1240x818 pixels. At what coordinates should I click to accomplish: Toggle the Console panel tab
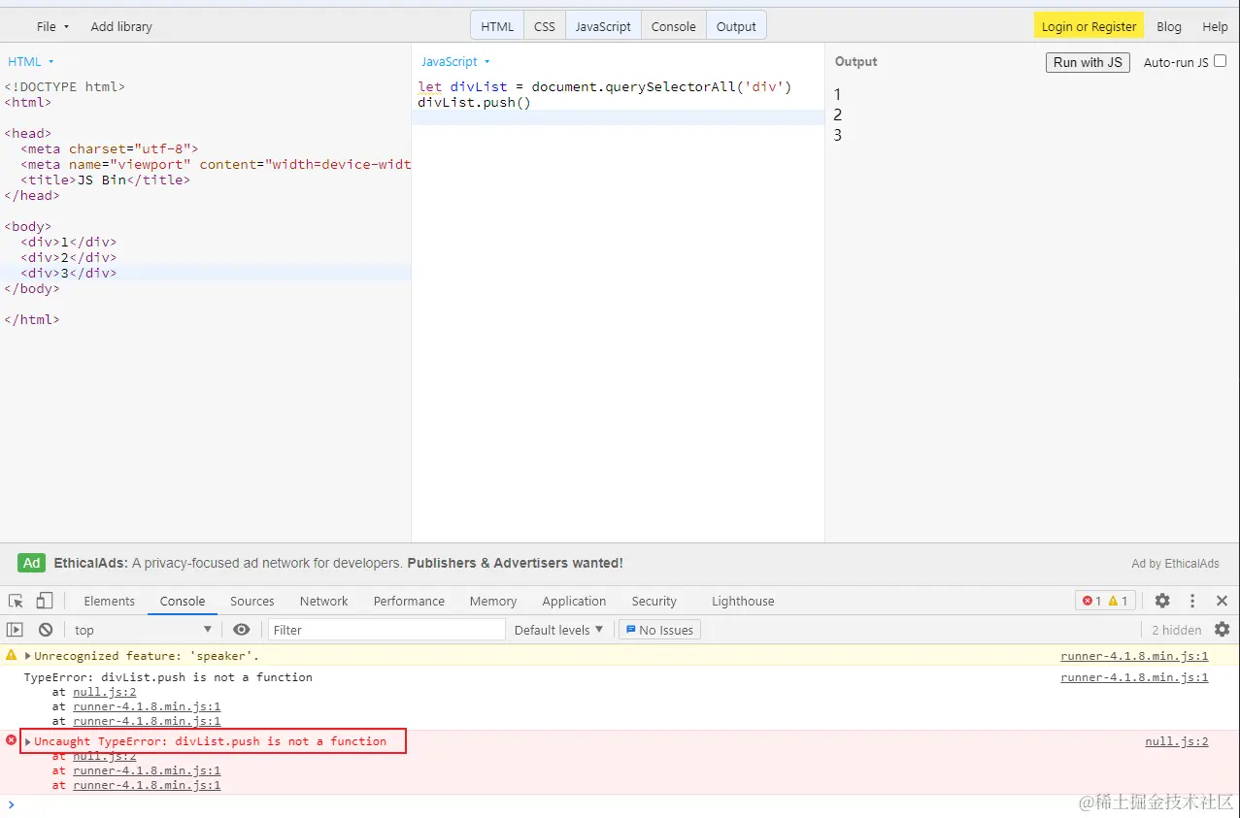(674, 26)
